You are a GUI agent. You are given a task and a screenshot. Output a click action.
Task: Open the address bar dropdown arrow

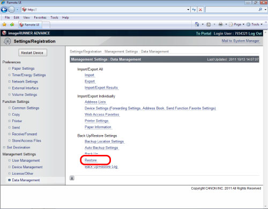[188, 10]
